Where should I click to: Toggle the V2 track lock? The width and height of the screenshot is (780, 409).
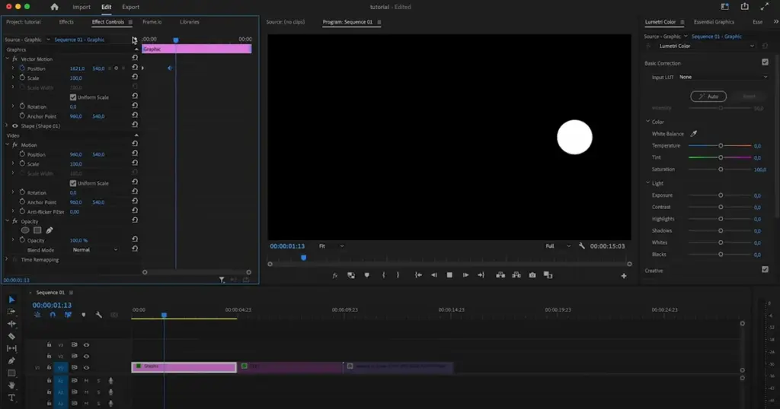[x=49, y=356]
